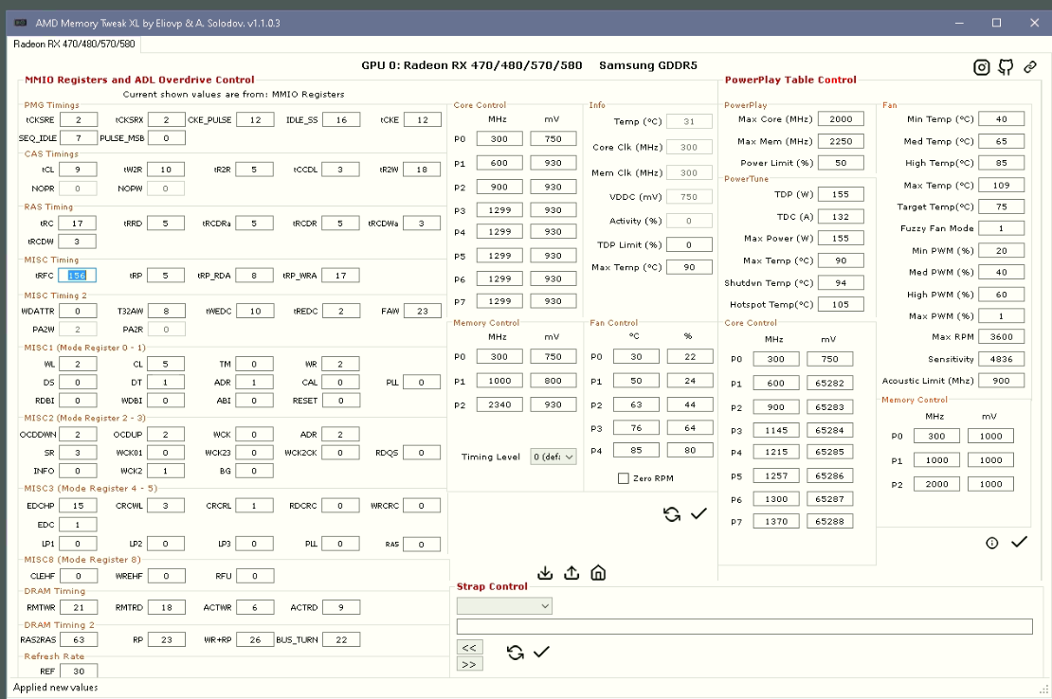
Task: Click the EDCHP field showing 15
Action: [x=78, y=506]
